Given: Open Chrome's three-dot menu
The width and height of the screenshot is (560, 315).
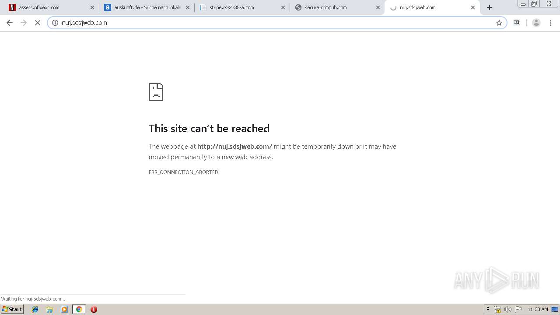Looking at the screenshot, I should pos(550,23).
